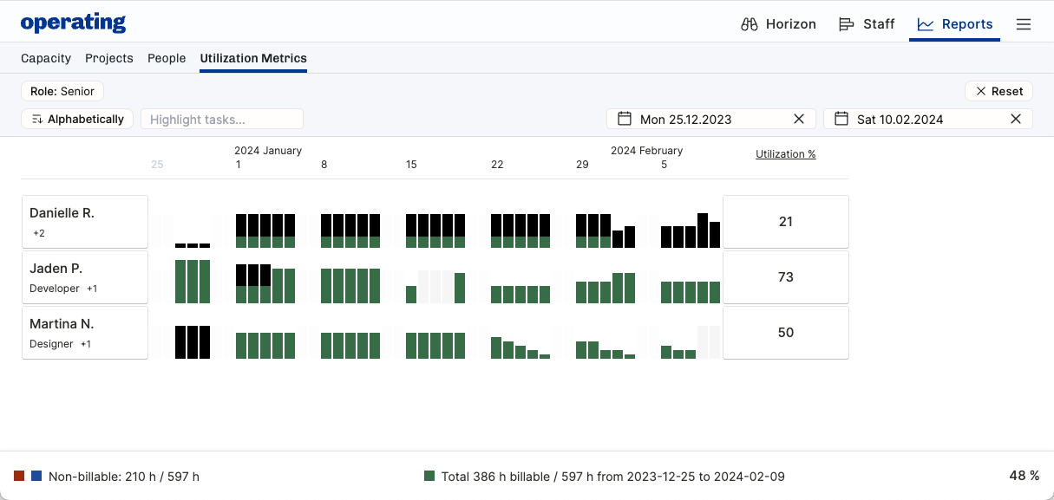
Task: Click the operating logo
Action: [73, 23]
